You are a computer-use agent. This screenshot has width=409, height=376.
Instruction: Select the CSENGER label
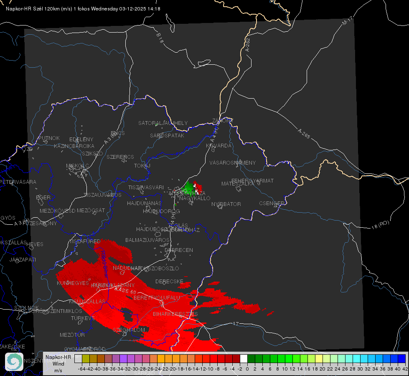coord(272,203)
